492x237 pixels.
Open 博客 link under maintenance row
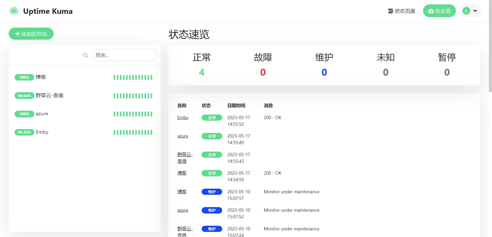point(182,192)
